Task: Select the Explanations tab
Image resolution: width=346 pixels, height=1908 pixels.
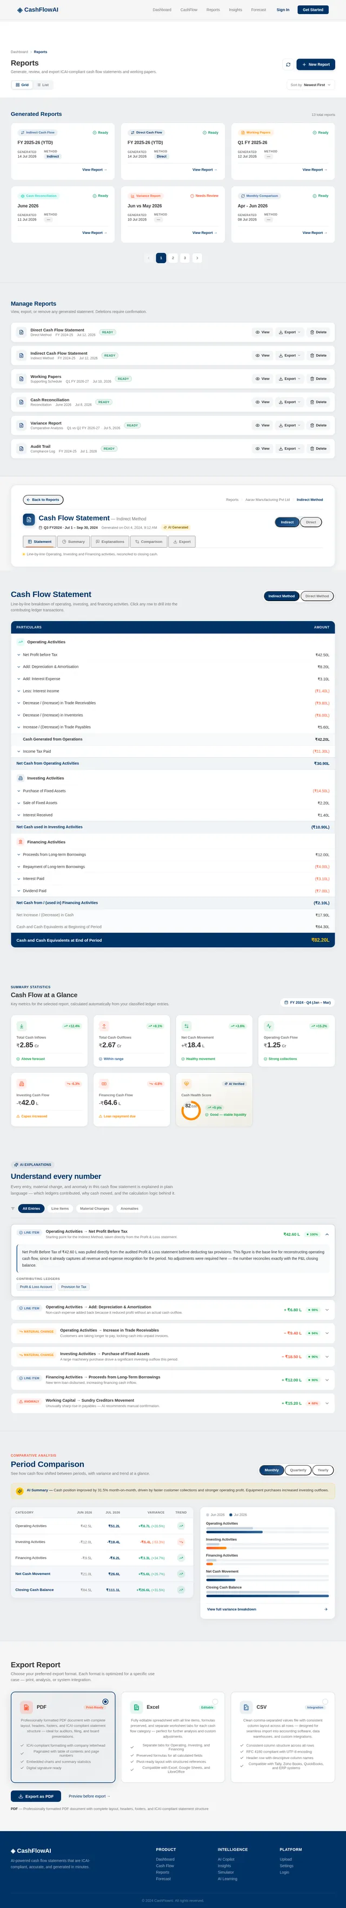Action: [110, 542]
